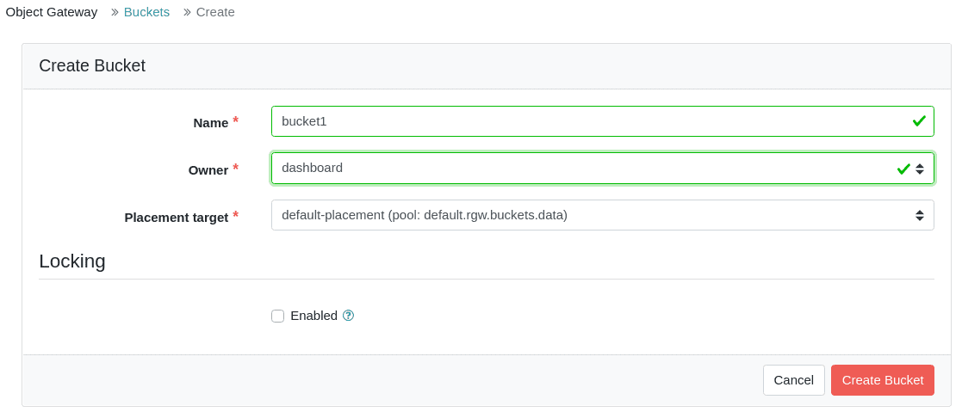Image resolution: width=962 pixels, height=418 pixels.
Task: Click the green checkmark in Owner field
Action: [x=903, y=169]
